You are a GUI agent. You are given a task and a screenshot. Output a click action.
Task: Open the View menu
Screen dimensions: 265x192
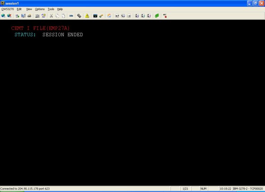pyautogui.click(x=29, y=9)
